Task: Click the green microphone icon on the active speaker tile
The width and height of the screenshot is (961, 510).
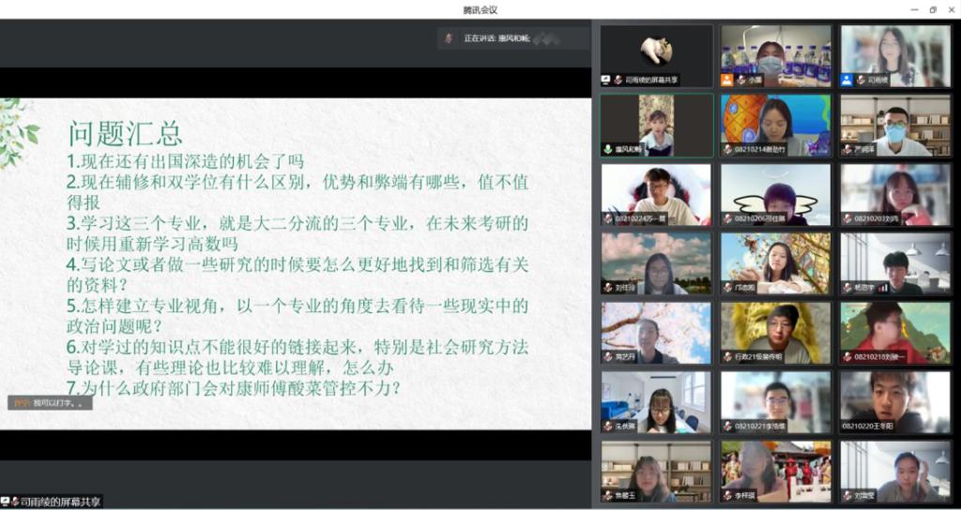Action: (x=607, y=150)
